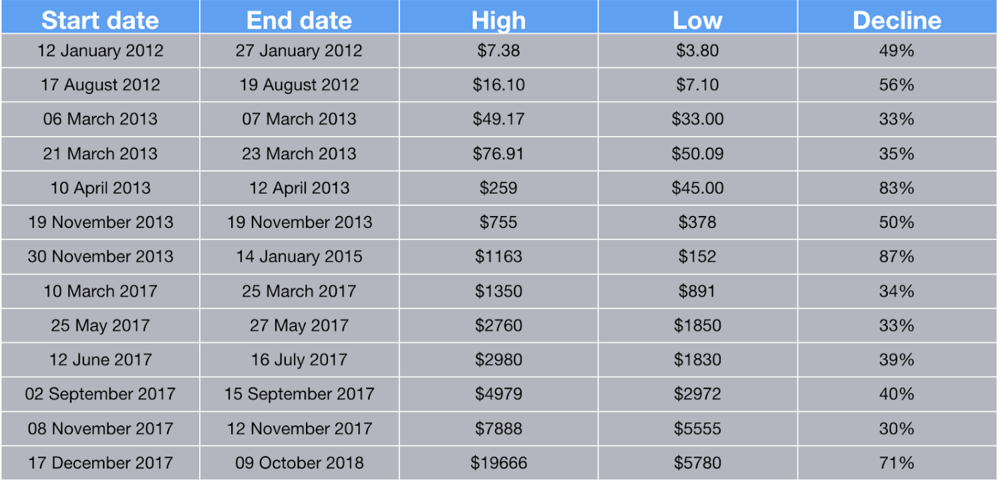
Task: Click the Decline column header
Action: tap(896, 19)
